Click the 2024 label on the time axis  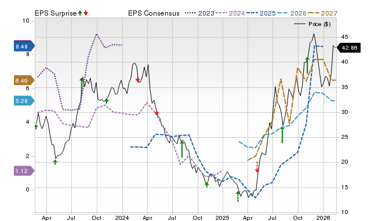coord(122,218)
